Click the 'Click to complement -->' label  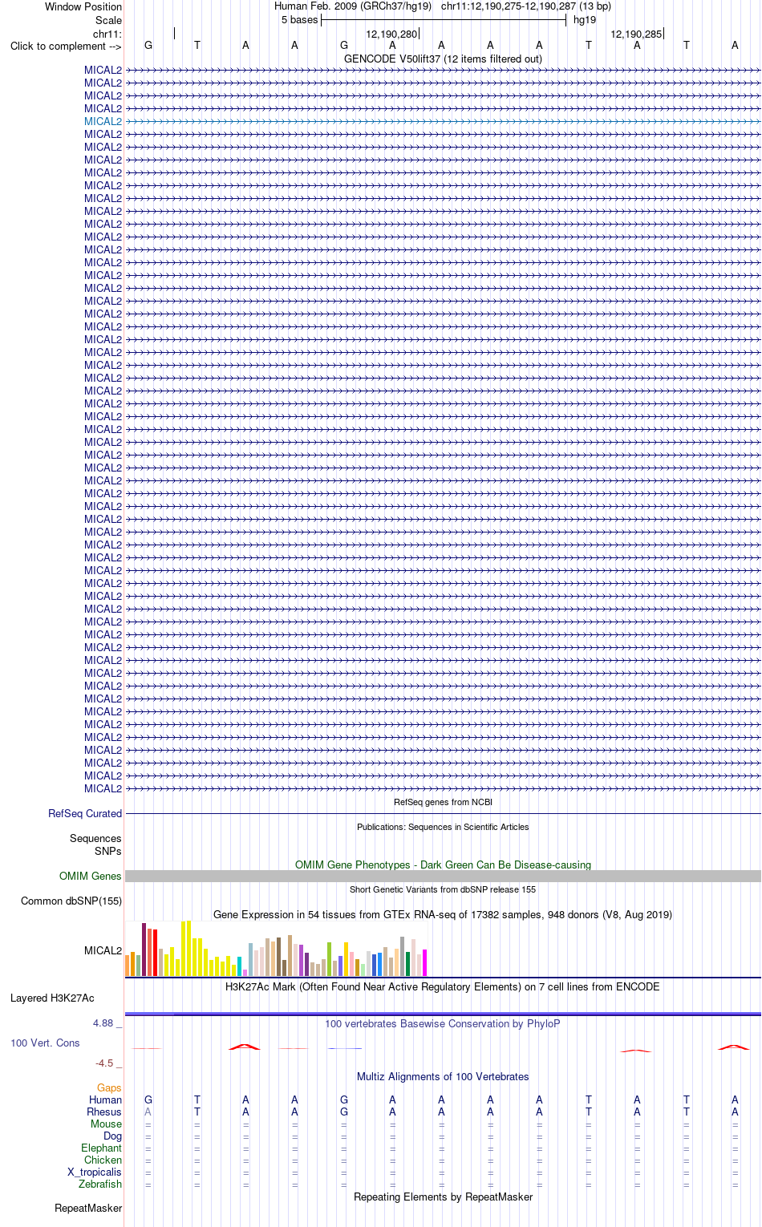point(66,46)
